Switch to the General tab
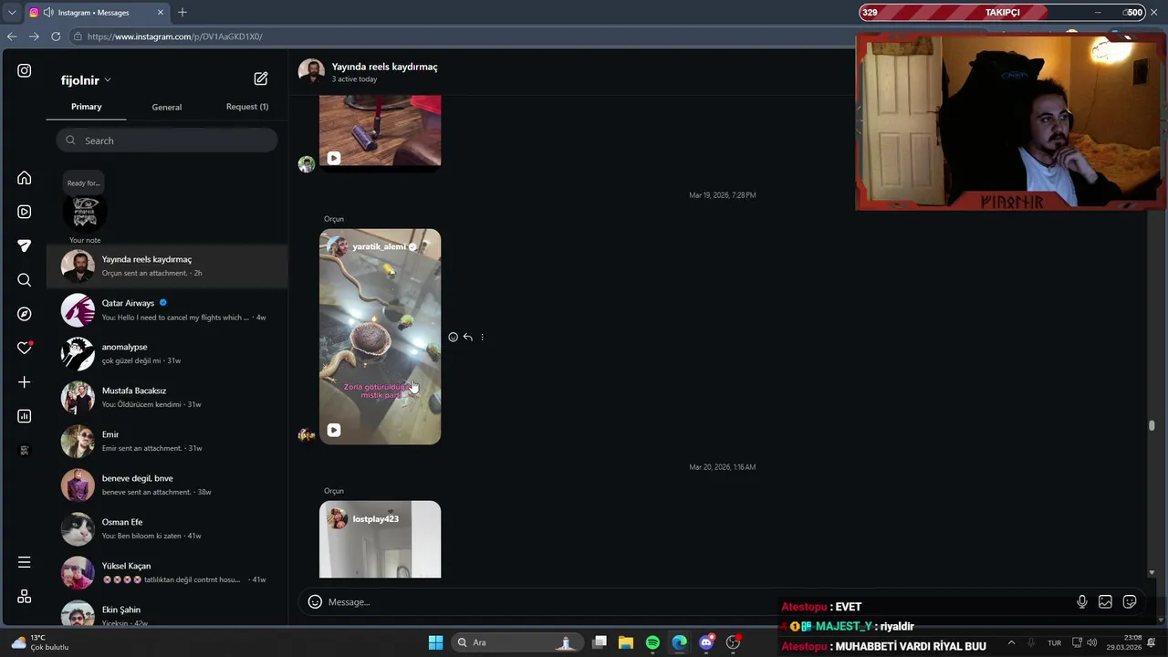 click(167, 107)
